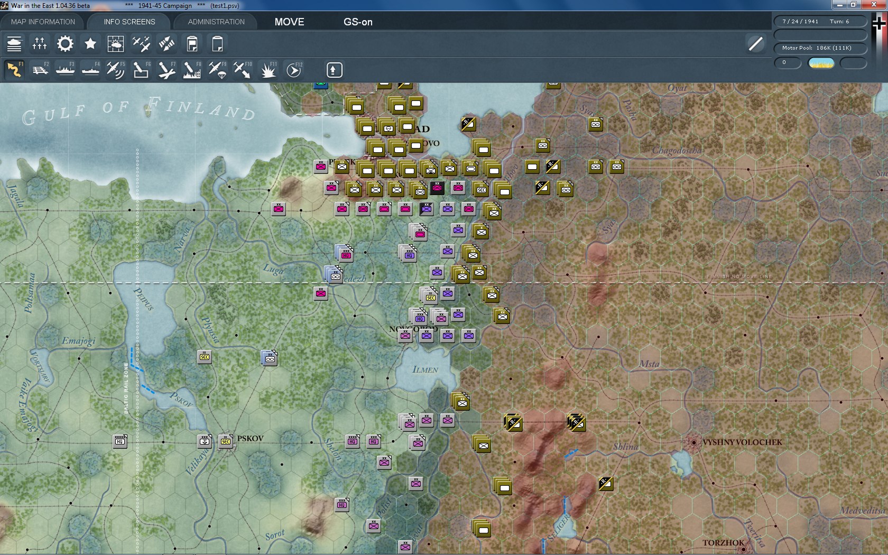The height and width of the screenshot is (555, 888).
Task: Select F2 rail mode icon
Action: point(40,70)
